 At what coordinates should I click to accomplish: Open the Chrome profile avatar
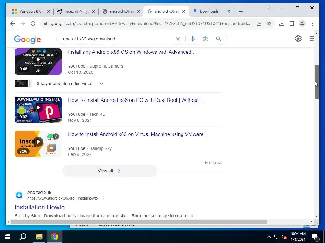(302, 23)
